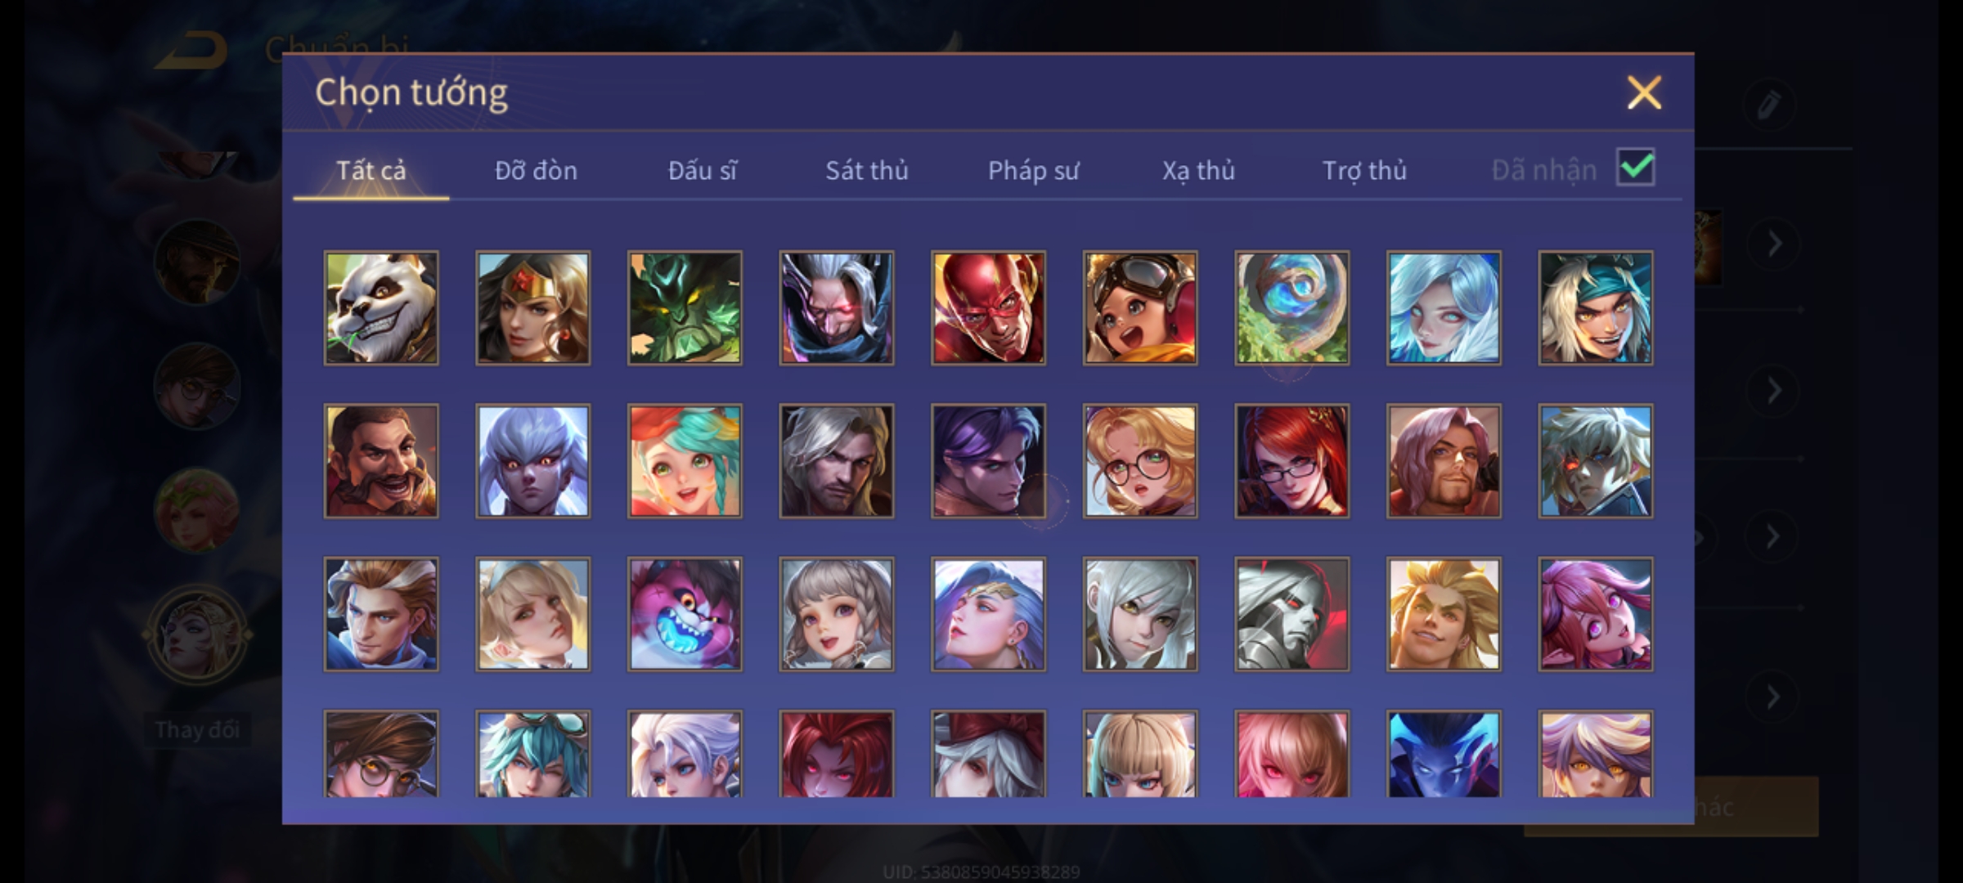Pick the red-haired woman with glasses portrait
The height and width of the screenshot is (883, 1963).
click(x=1291, y=461)
